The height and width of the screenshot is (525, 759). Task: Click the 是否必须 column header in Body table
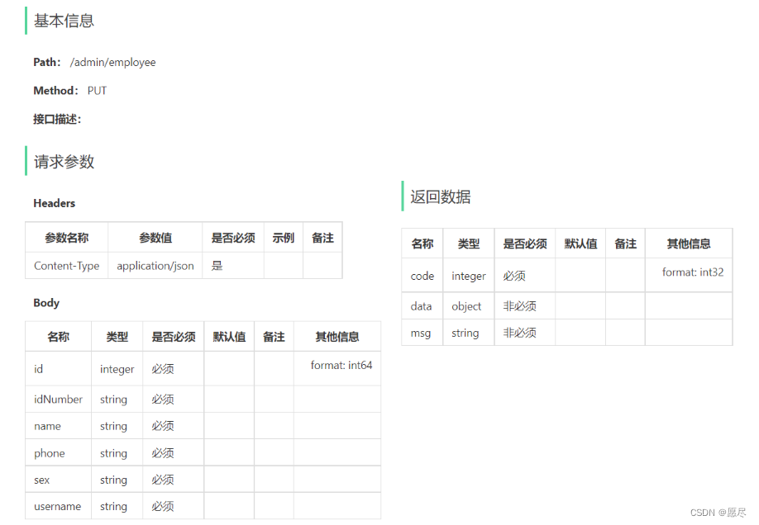coord(173,336)
